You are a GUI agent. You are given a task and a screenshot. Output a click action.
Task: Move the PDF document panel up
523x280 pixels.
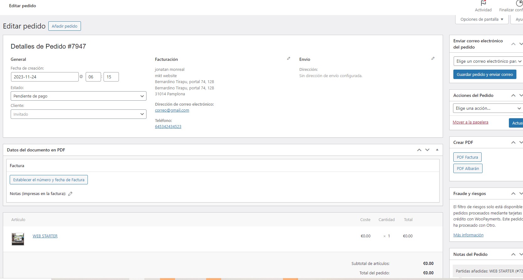(x=419, y=150)
